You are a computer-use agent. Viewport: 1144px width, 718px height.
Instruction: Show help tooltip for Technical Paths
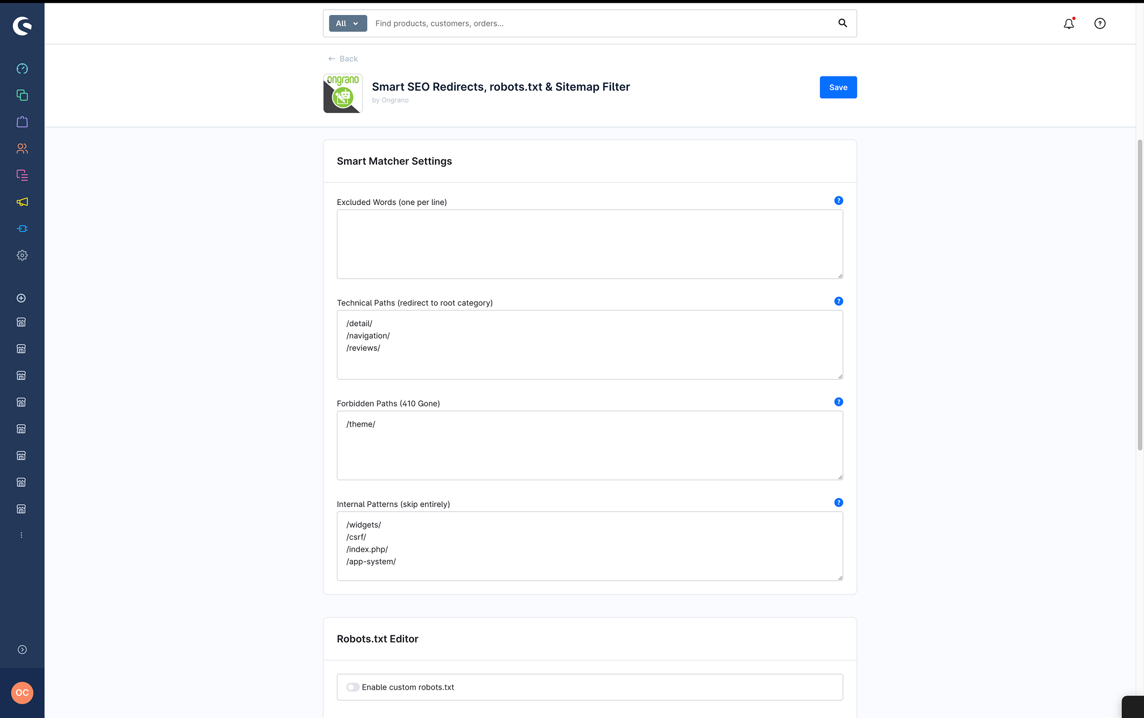point(838,301)
